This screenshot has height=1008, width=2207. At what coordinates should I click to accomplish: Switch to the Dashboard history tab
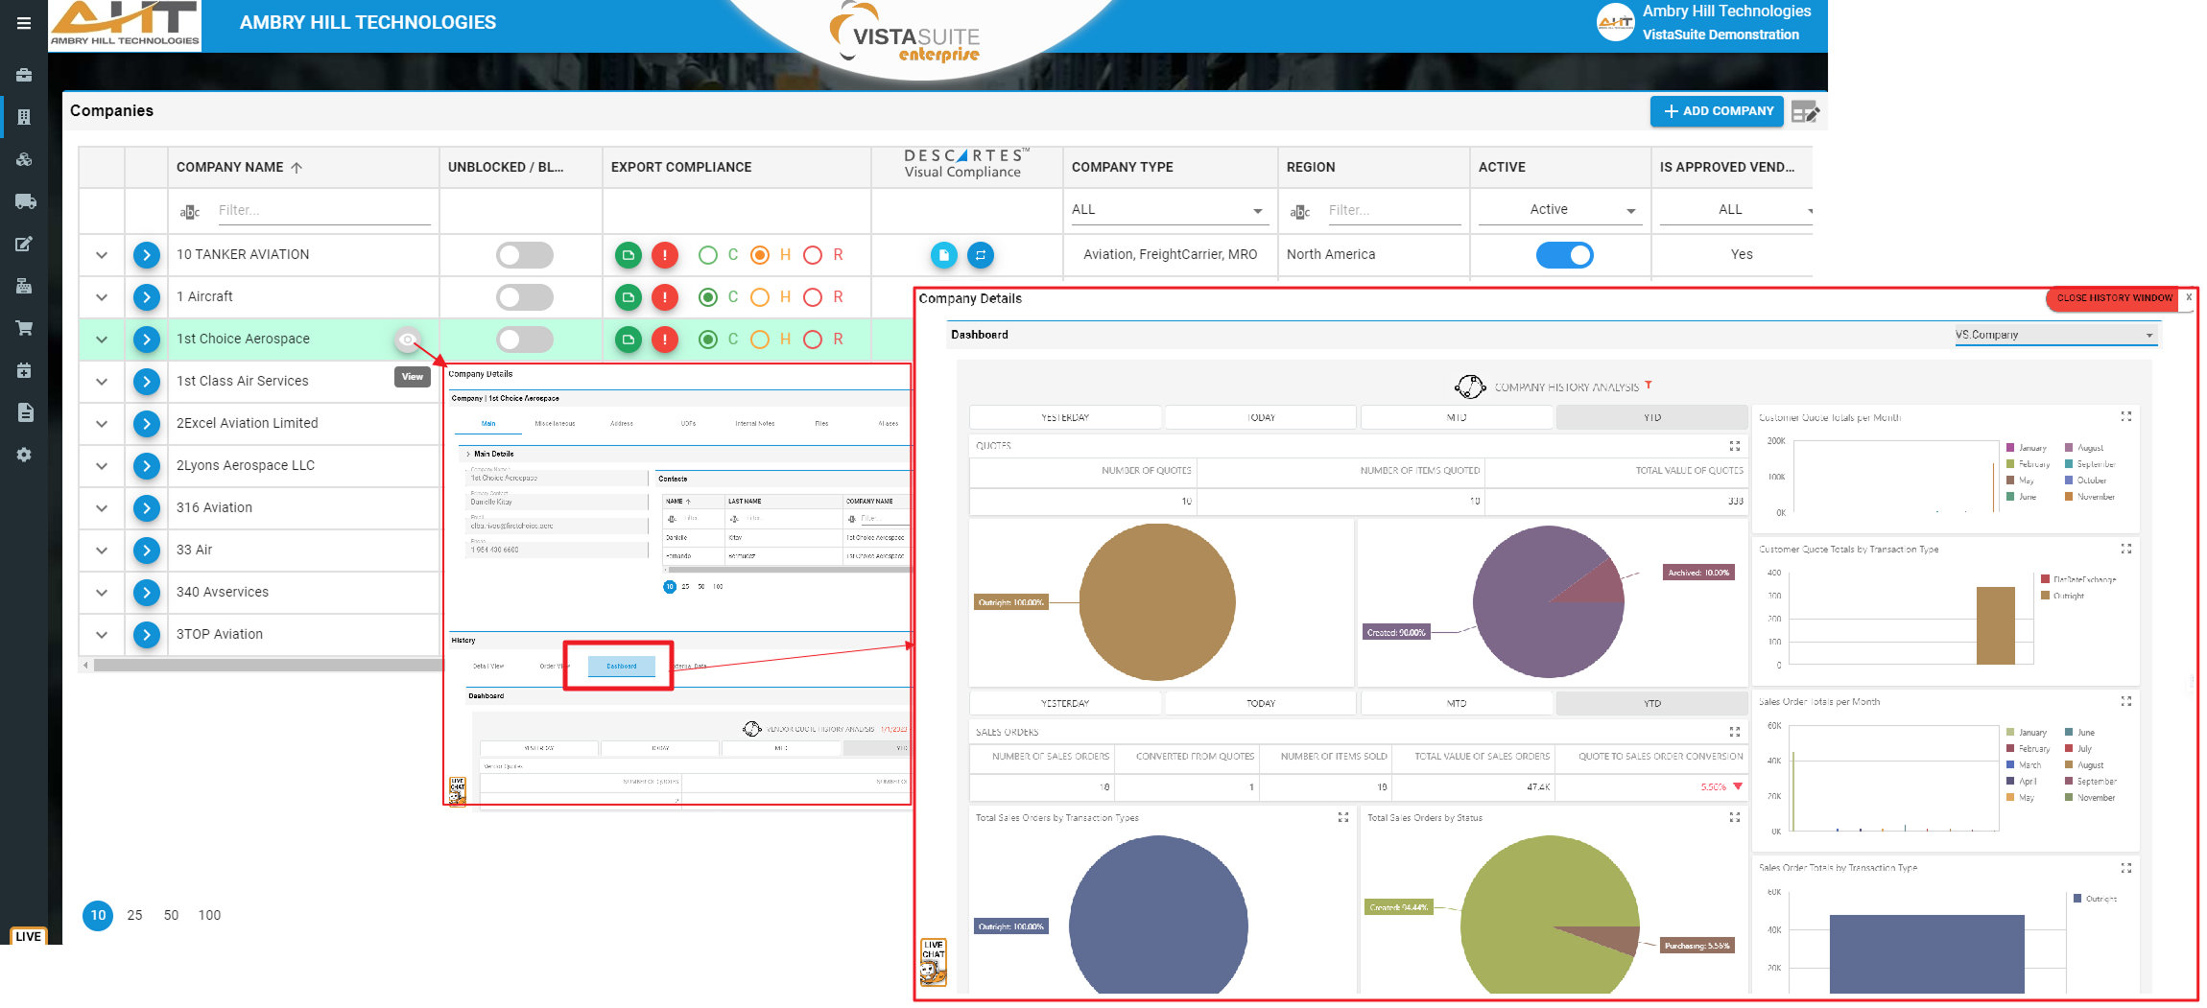[621, 666]
